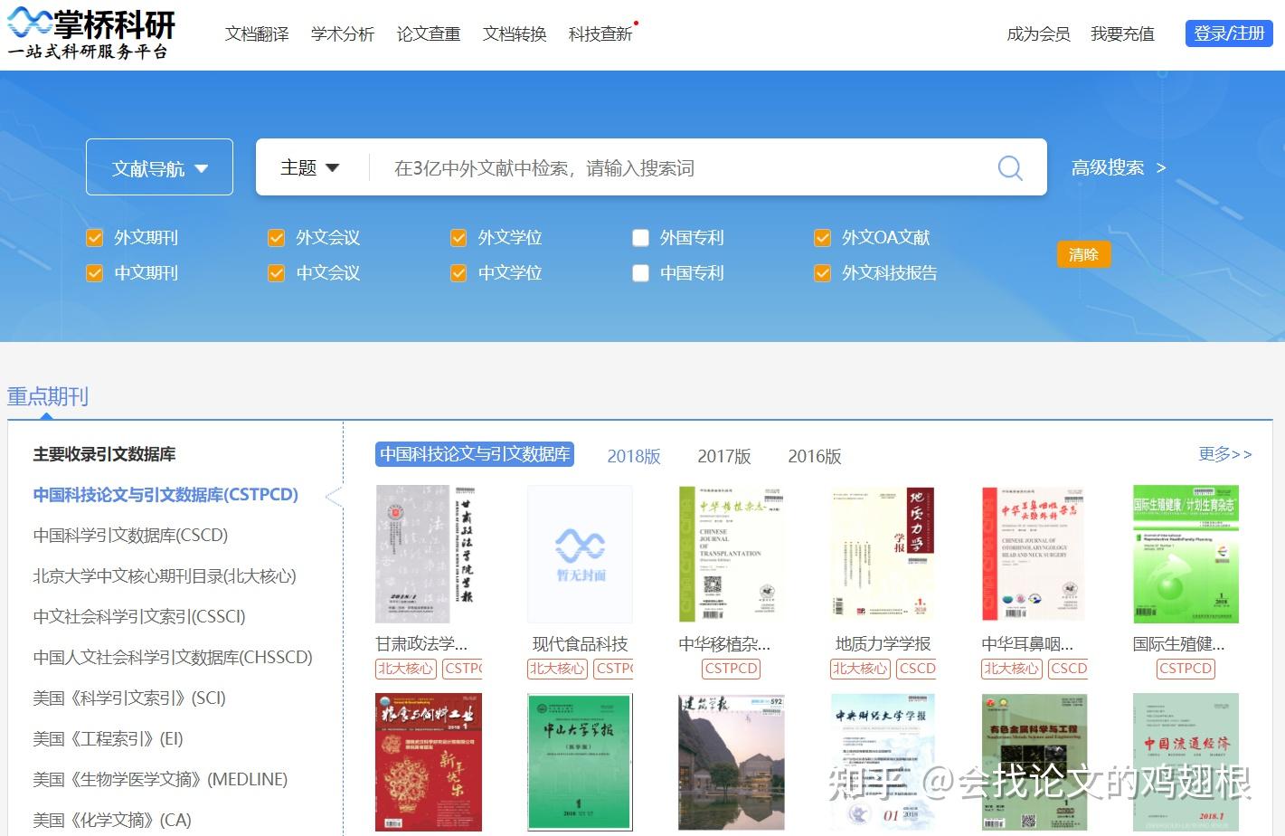The width and height of the screenshot is (1285, 836).
Task: Open the 学术分析 menu
Action: click(x=343, y=33)
